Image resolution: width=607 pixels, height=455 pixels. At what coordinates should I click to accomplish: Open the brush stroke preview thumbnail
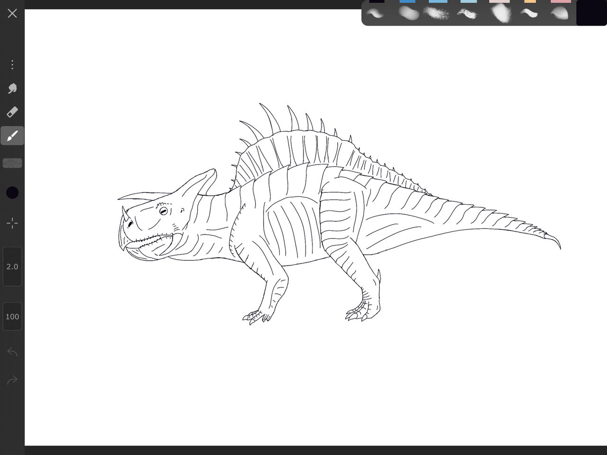click(12, 163)
